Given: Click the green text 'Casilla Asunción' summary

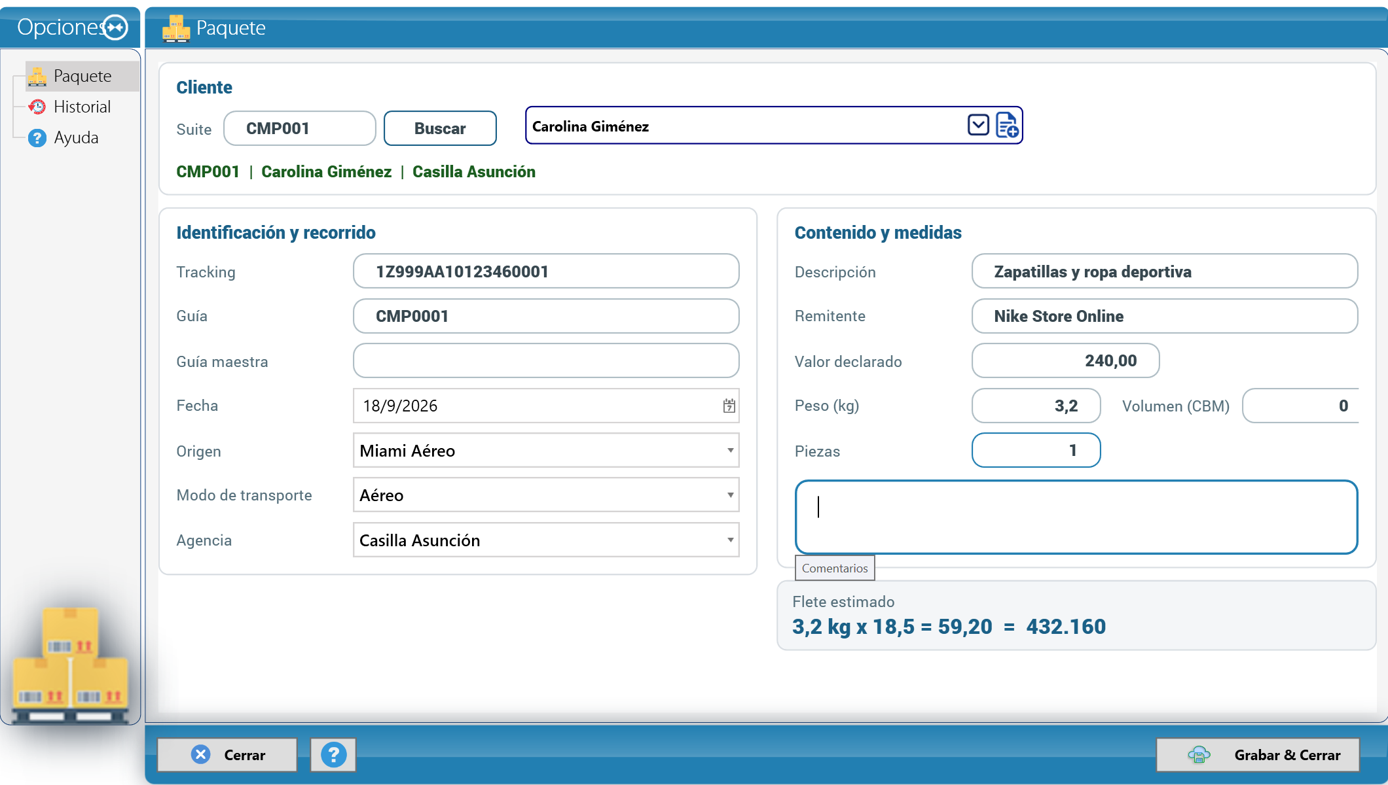Looking at the screenshot, I should (x=474, y=172).
